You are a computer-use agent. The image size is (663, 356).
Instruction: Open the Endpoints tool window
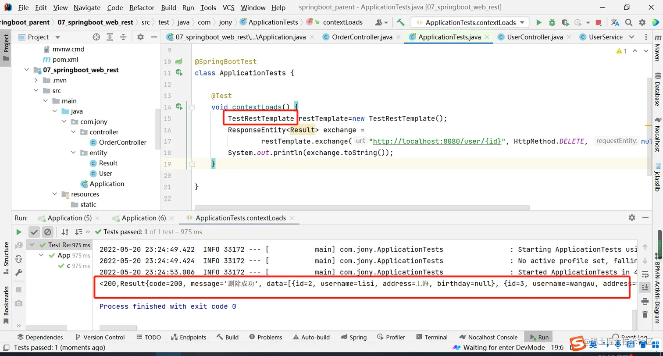(188, 337)
